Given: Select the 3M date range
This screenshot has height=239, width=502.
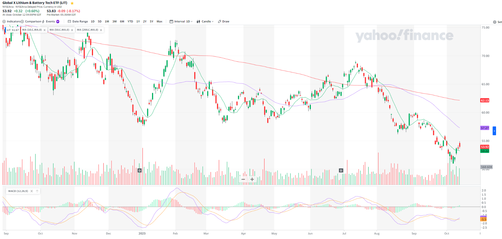Looking at the screenshot, I should (115, 22).
